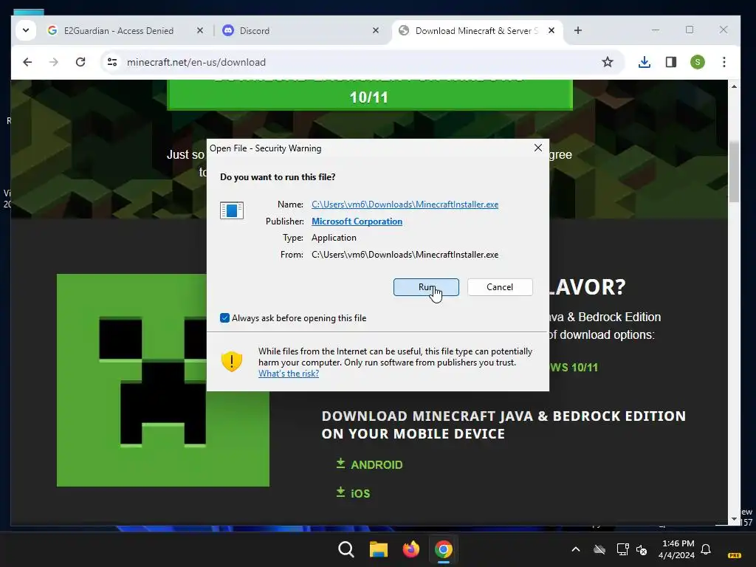Viewport: 756px width, 567px height.
Task: Click the muted volume tray icon
Action: (642, 549)
